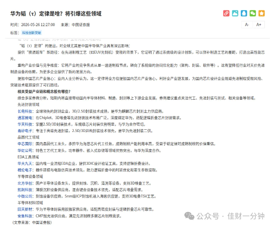
Task: Click the red copy-link share icon
Action: click(226, 13)
